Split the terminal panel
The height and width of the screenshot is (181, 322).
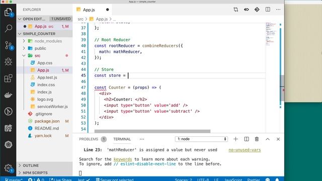coord(247,139)
